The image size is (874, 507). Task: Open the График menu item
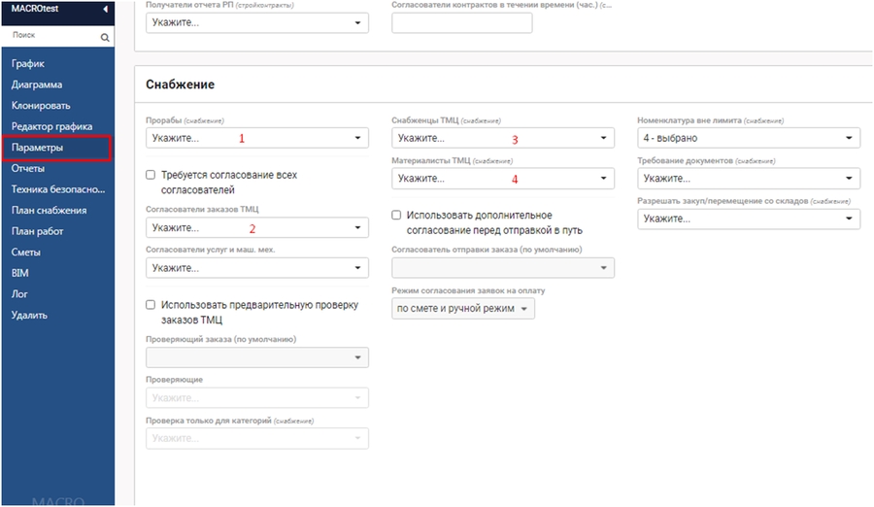[28, 63]
